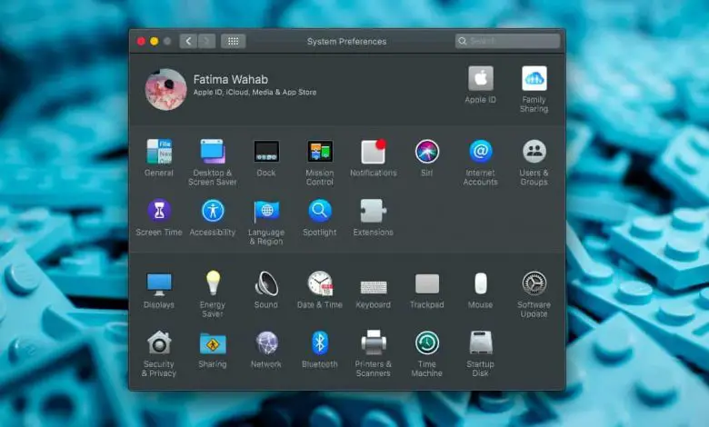Click the Fatima Wahab profile picture
709x427 pixels.
(x=166, y=89)
